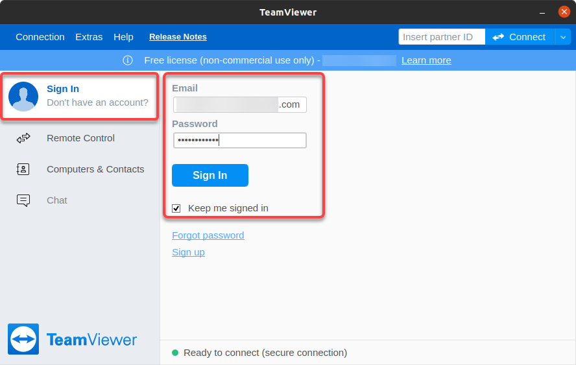The height and width of the screenshot is (365, 576).
Task: Click Sign In heading in sidebar
Action: [x=63, y=89]
